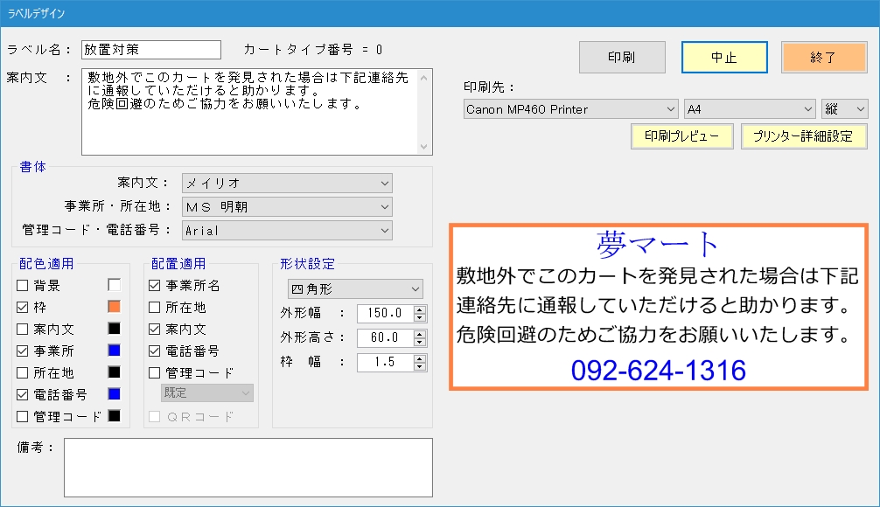
Task: Decrease 外形高さ with the down arrow
Action: (x=420, y=342)
